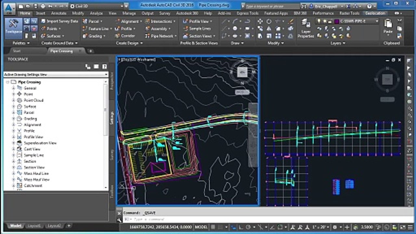This screenshot has height=234, width=416.
Task: Click the help question mark in Toolspace
Action: pyautogui.click(x=104, y=66)
